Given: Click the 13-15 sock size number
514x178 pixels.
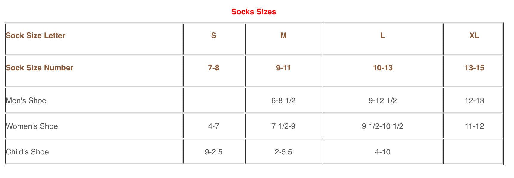Looking at the screenshot, I should [474, 68].
